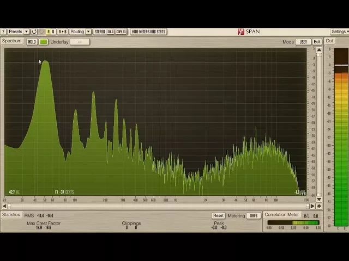349x261 pixels.
Task: Click the horizontal scroll-left arrow
Action: click(4, 206)
